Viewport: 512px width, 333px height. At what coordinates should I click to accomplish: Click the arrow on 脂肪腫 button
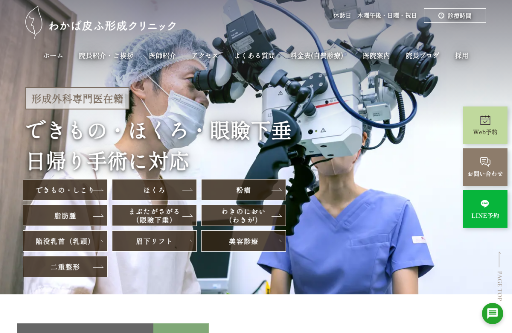(x=98, y=216)
